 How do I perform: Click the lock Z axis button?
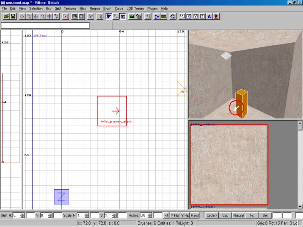pyautogui.click(x=203, y=17)
